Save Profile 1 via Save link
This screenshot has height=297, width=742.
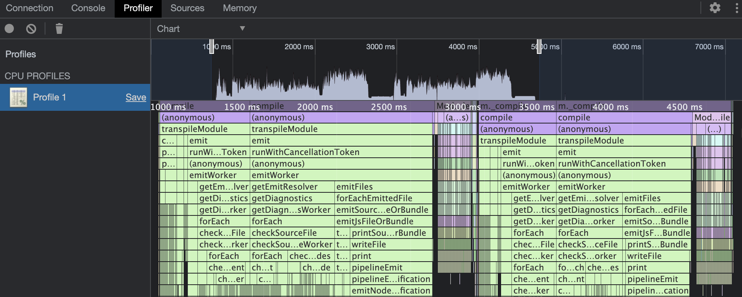(136, 97)
